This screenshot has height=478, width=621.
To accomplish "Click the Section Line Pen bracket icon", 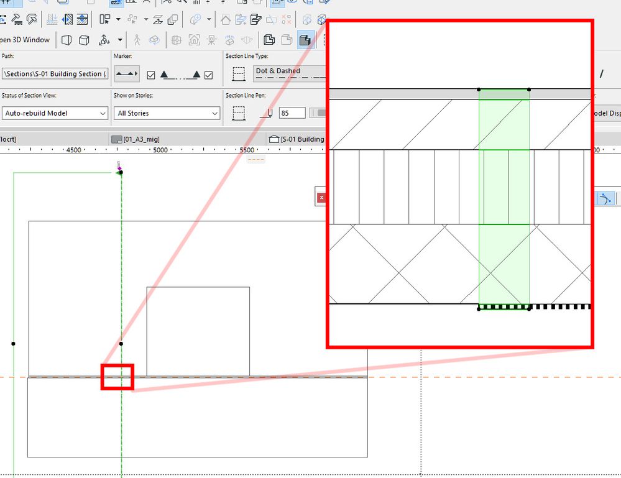I will (239, 113).
